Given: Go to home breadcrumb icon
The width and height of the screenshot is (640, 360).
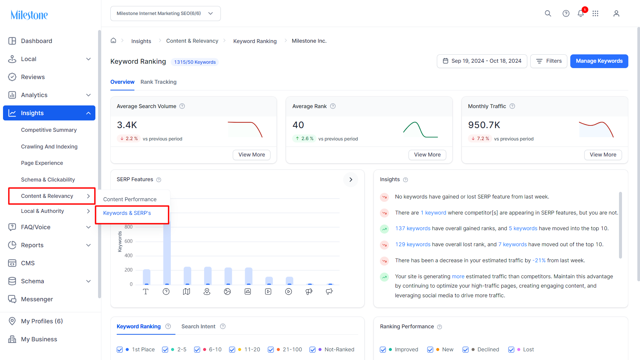Looking at the screenshot, I should pos(113,40).
